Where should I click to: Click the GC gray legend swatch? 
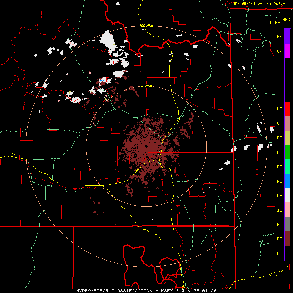pyautogui.click(x=287, y=224)
